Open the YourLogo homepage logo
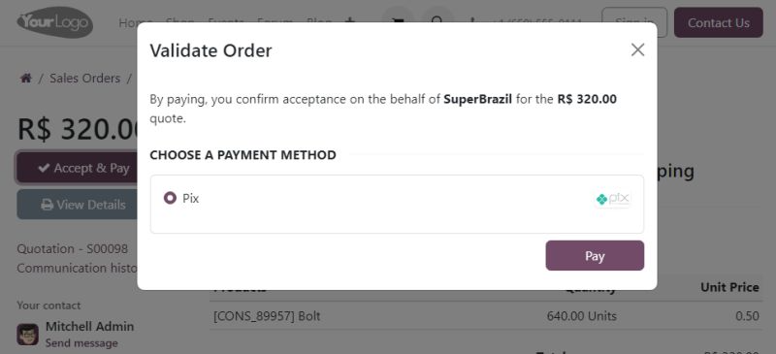Screen dimensions: 776x354 pos(55,22)
